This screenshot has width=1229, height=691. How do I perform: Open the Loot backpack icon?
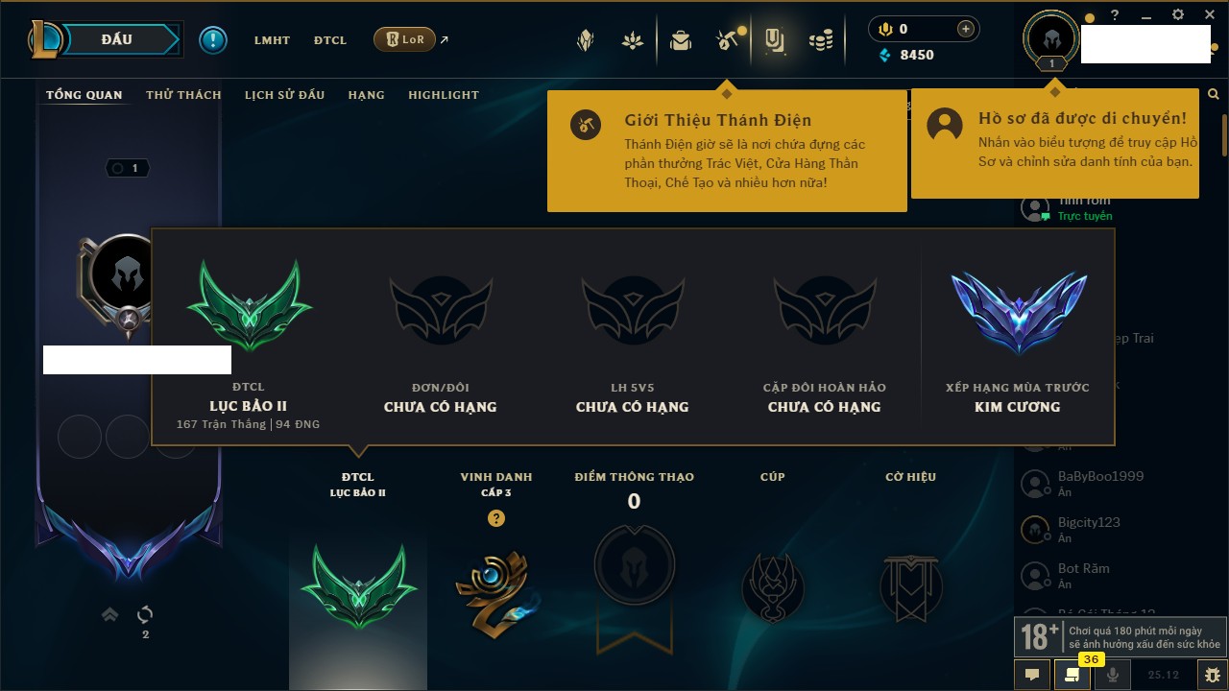tap(681, 40)
